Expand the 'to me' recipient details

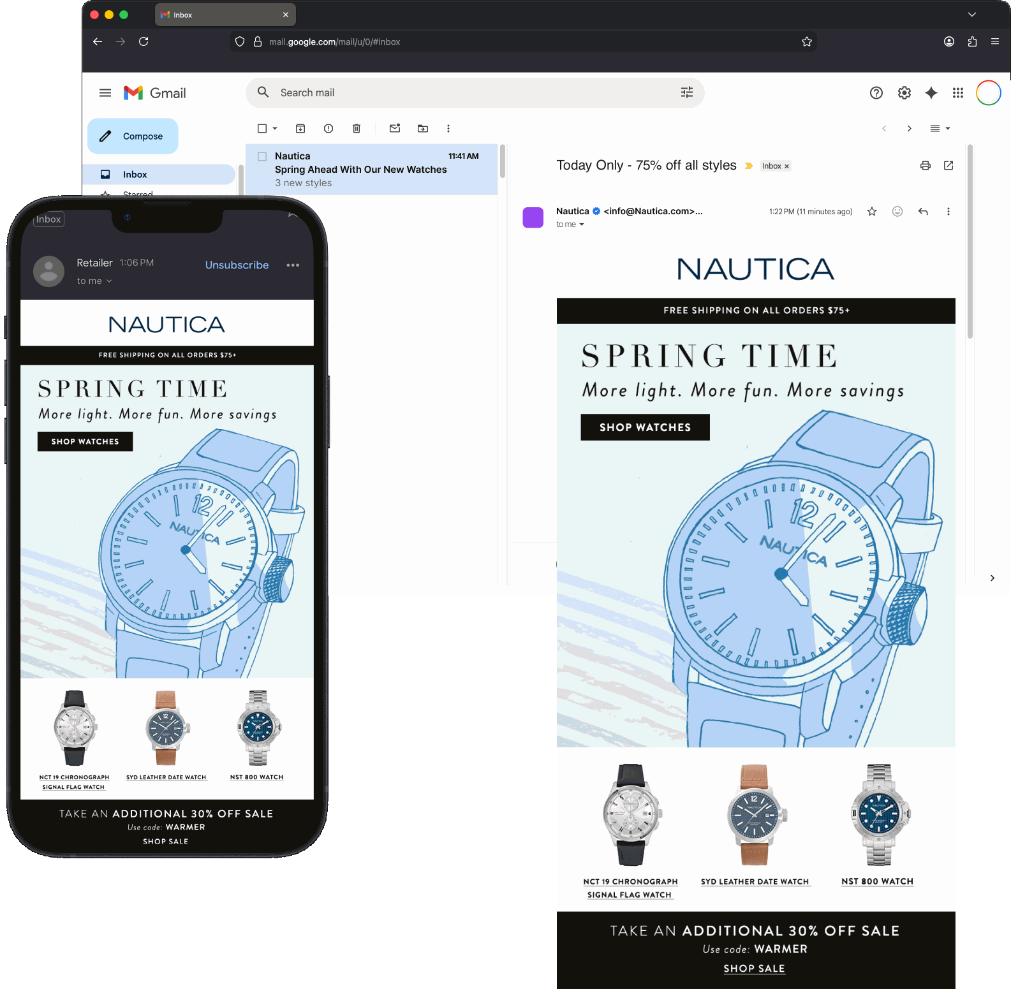pos(581,224)
